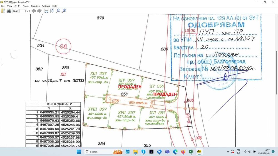Click the Print toolbar icon
Screen dimensions: 278x156
(x=9, y=11)
